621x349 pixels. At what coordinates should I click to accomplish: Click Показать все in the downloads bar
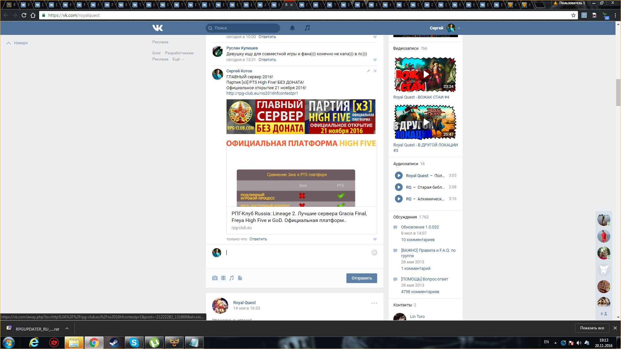[592, 328]
